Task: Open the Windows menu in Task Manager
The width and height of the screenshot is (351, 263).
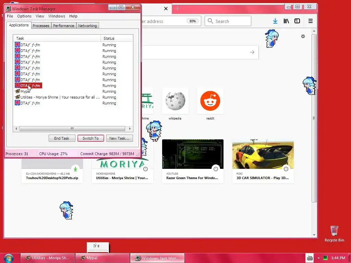Action: [57, 16]
